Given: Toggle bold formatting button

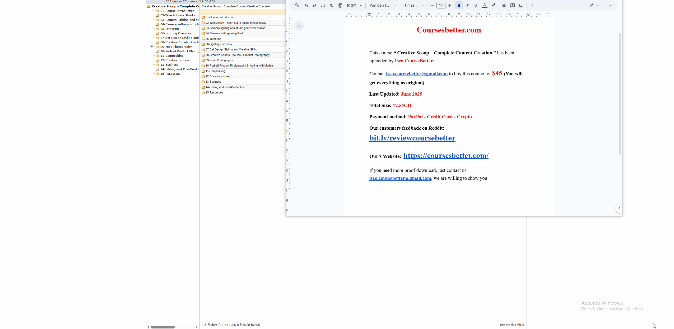Looking at the screenshot, I should tap(459, 6).
